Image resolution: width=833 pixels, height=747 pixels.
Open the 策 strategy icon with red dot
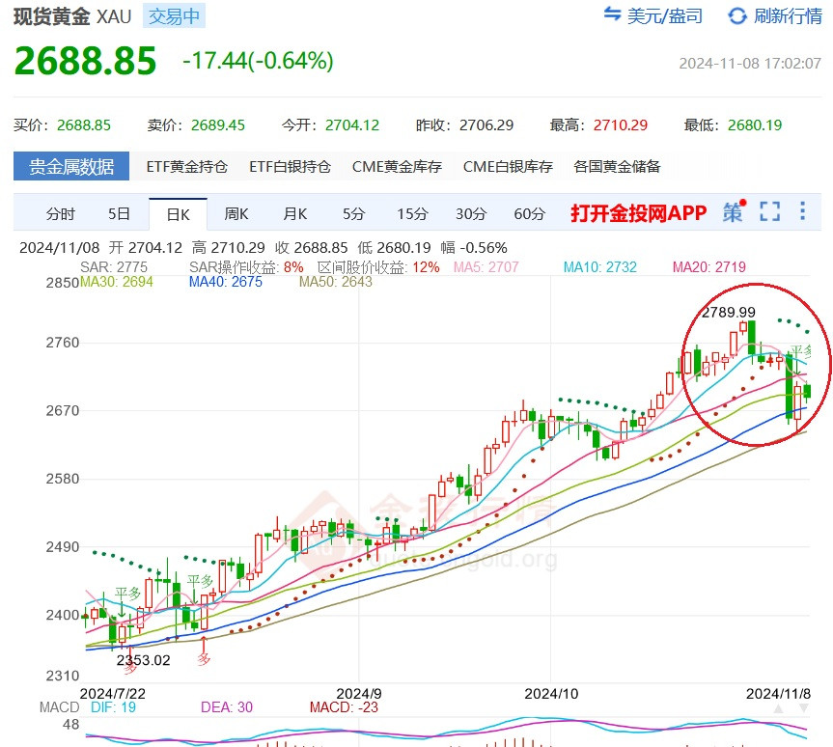tap(734, 212)
